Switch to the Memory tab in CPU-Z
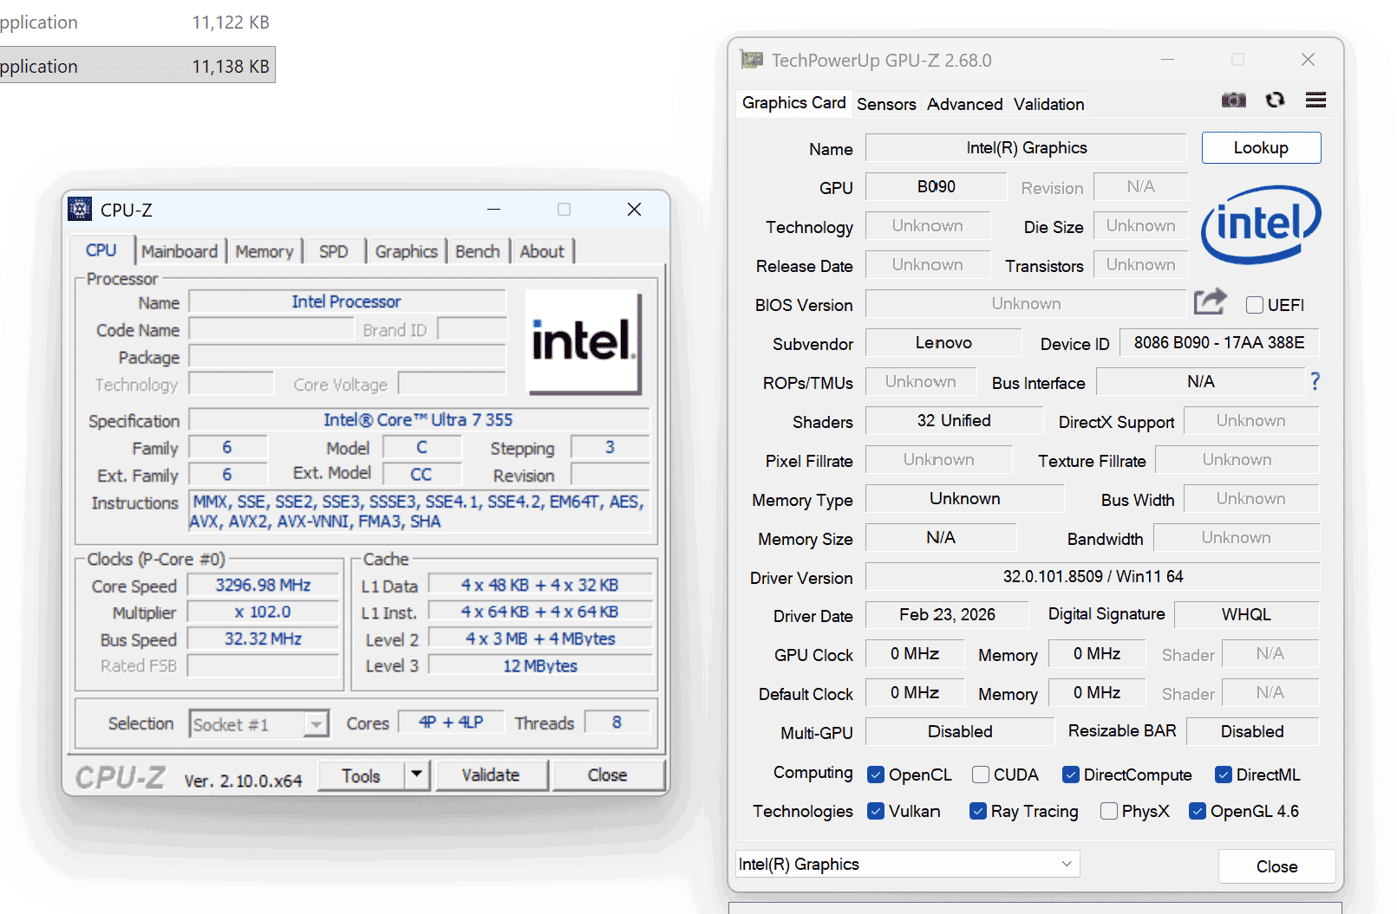This screenshot has width=1397, height=914. [264, 251]
